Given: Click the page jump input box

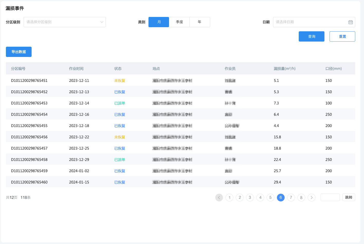Looking at the screenshot, I should tap(330, 197).
